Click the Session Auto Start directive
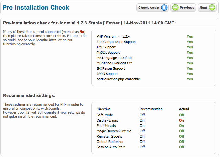 [x=111, y=147]
